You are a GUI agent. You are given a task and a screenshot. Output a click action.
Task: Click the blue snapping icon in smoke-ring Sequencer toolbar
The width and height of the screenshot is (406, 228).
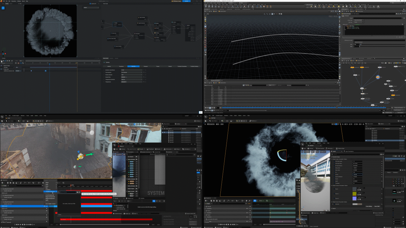(x=255, y=200)
